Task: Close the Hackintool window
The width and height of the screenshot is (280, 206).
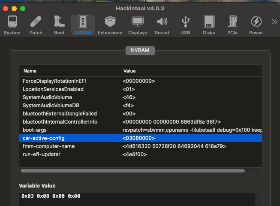Action: click(x=6, y=9)
